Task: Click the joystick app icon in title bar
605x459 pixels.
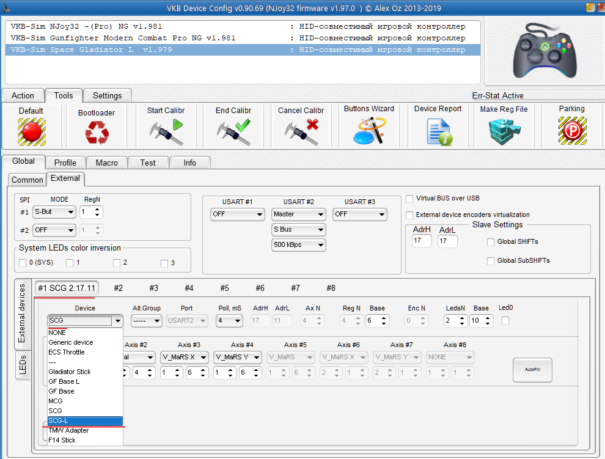Action: 7,8
